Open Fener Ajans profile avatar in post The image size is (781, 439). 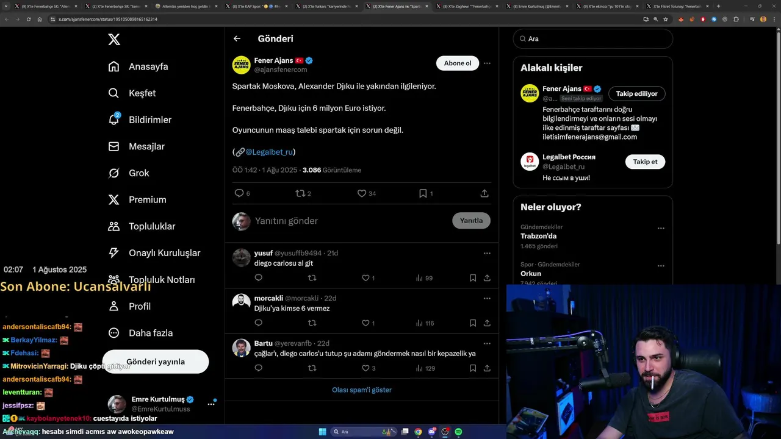(x=241, y=65)
